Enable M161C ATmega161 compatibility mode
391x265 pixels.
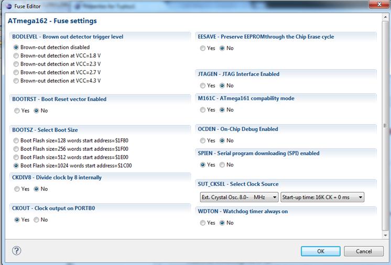[203, 110]
